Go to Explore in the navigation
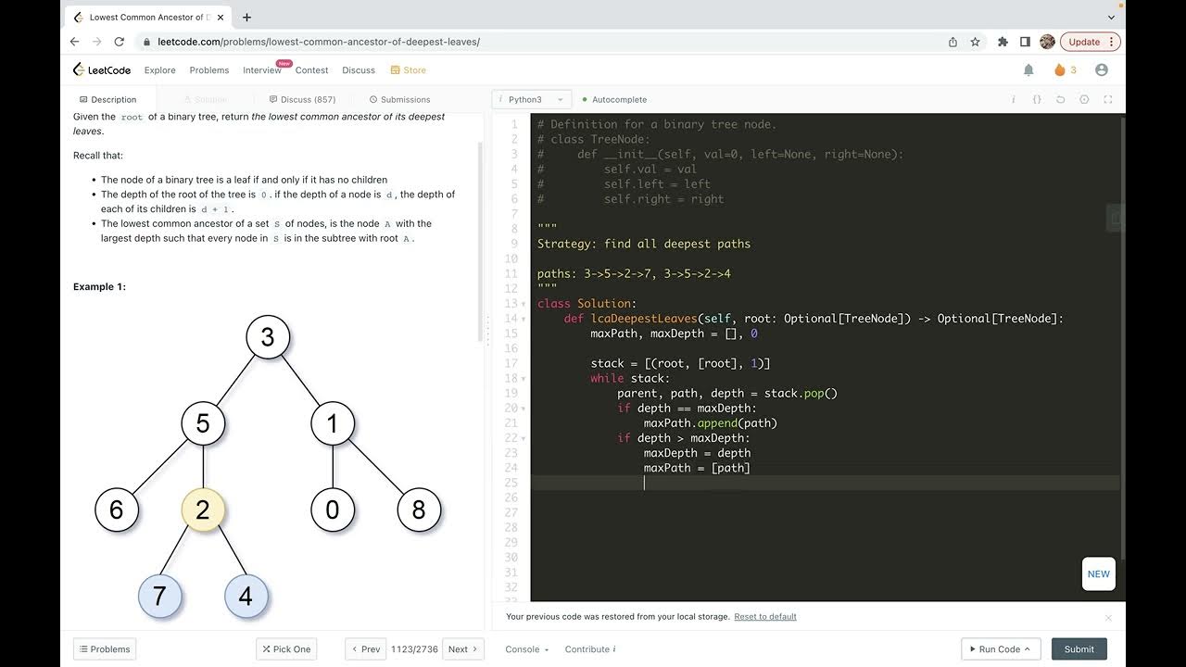This screenshot has height=667, width=1186. click(x=160, y=69)
